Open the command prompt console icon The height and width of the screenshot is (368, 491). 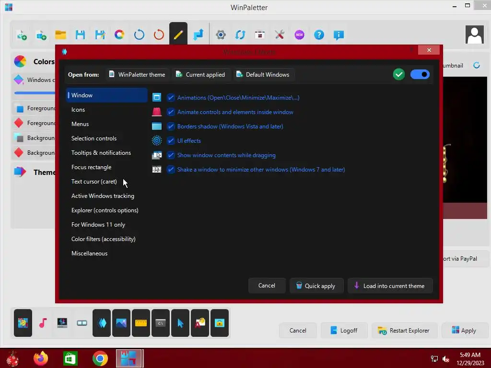(x=161, y=322)
